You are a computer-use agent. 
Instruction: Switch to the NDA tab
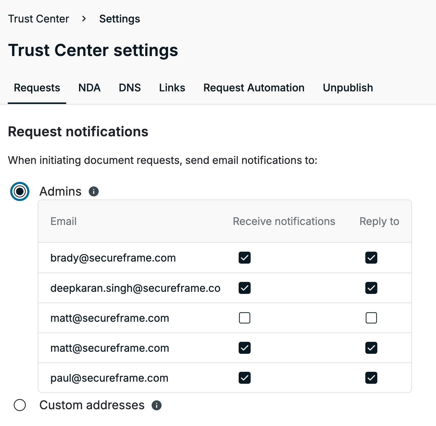click(x=89, y=88)
